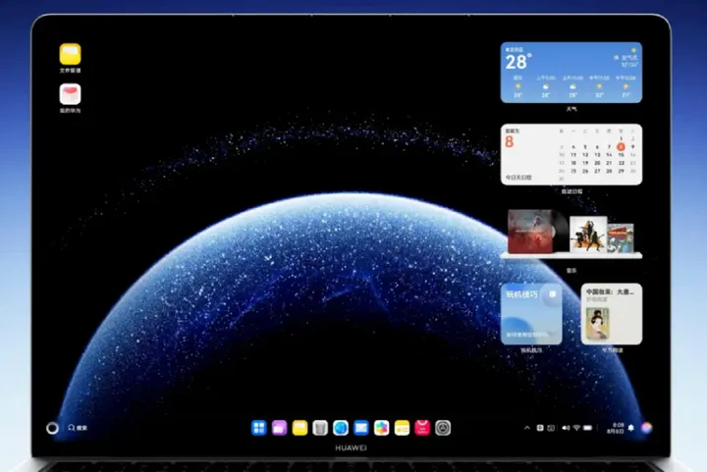Expand the hidden tray icons arrow
The width and height of the screenshot is (707, 472).
tap(527, 428)
